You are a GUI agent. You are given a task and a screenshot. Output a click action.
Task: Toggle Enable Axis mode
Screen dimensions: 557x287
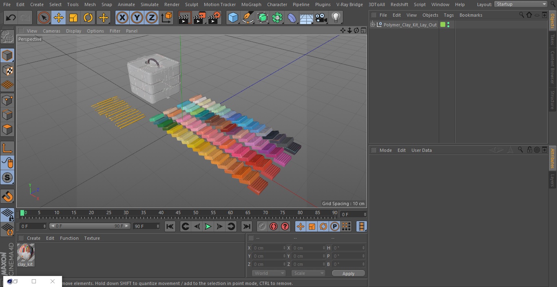(x=7, y=148)
